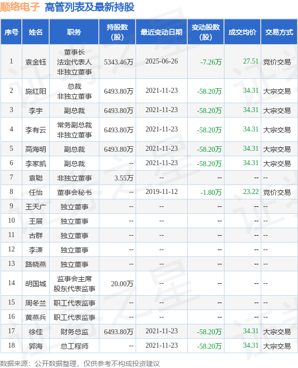The height and width of the screenshot is (368, 298).
Task: Select the name 李有云
Action: [36, 130]
